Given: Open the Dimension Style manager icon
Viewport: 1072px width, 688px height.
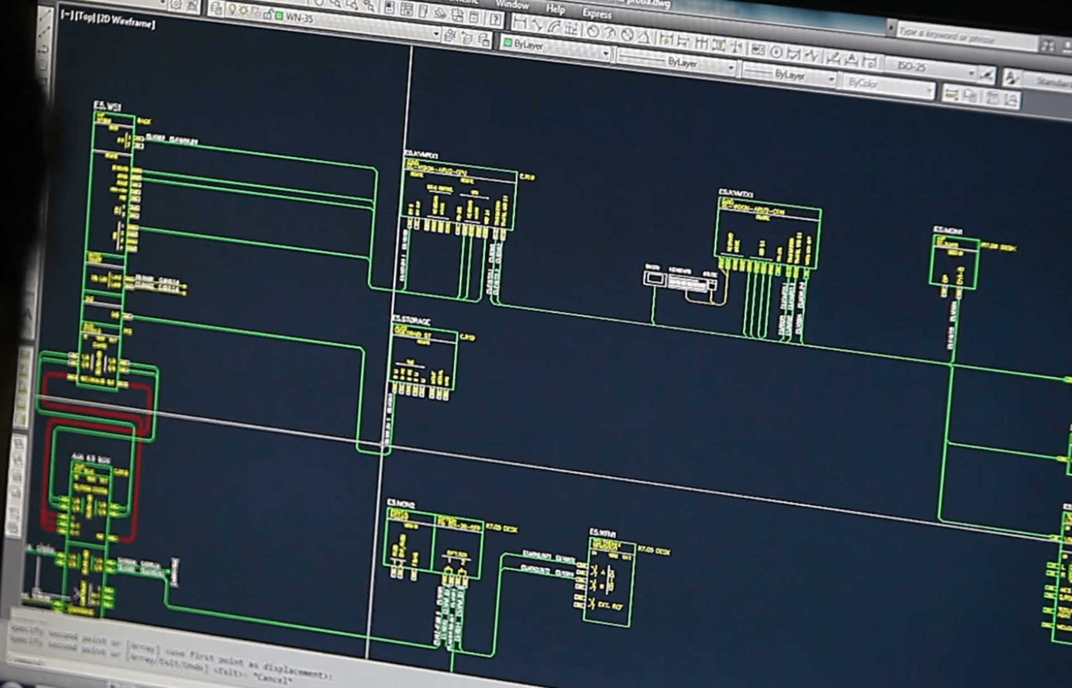Looking at the screenshot, I should tap(987, 74).
